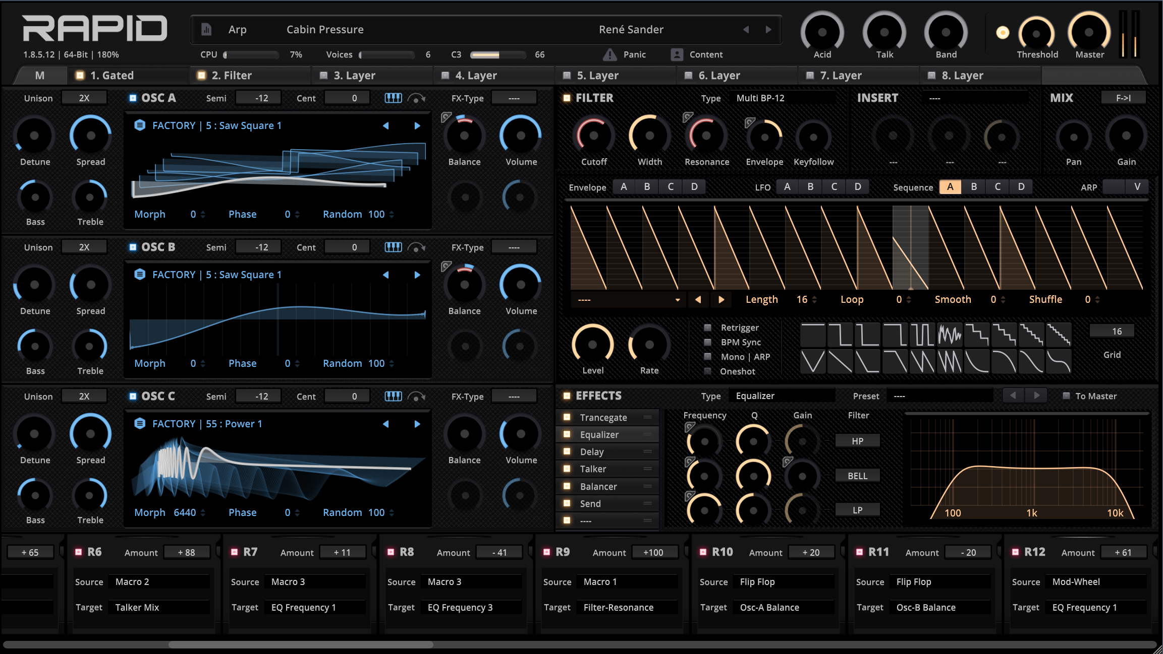Open the sequence preset dropdown arrow
The height and width of the screenshot is (654, 1163).
point(678,300)
